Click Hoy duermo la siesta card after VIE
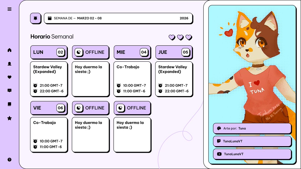Viewport: 301px width, 169px height. [90, 134]
